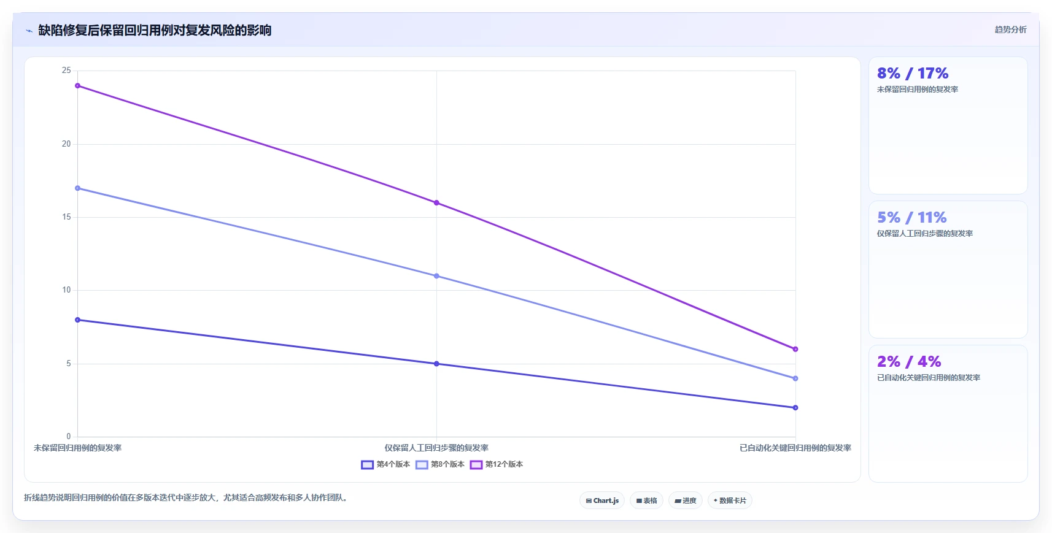
Task: Toggle the 第4个版本 legend series
Action: pyautogui.click(x=385, y=464)
